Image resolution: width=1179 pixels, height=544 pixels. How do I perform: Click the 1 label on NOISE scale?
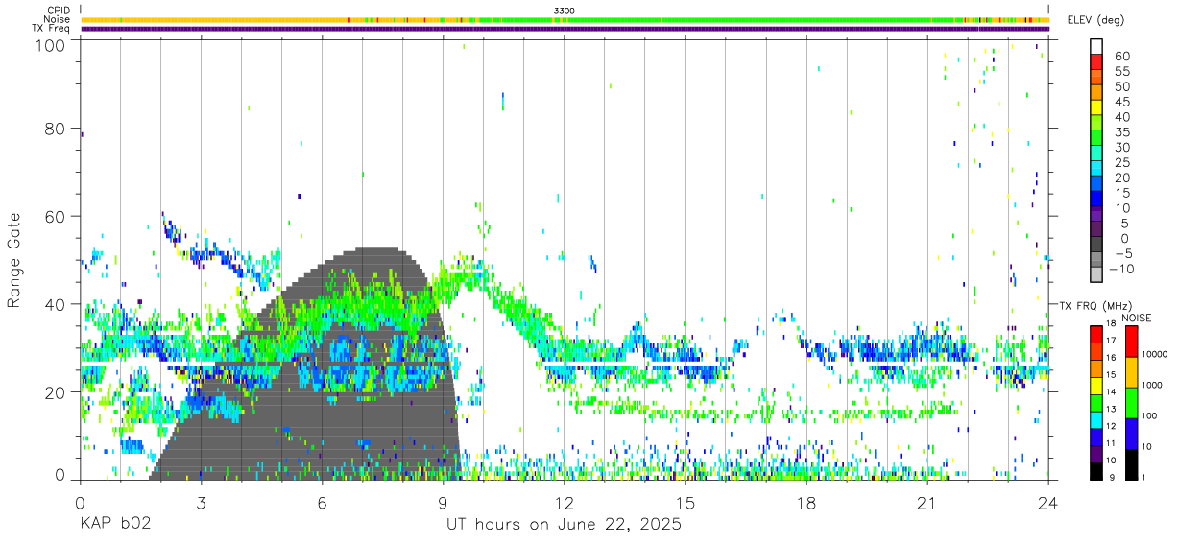(x=1142, y=477)
